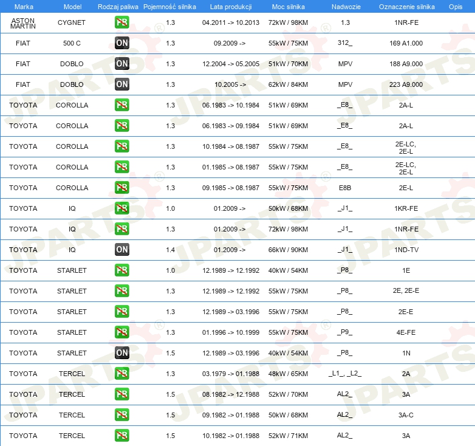This screenshot has width=475, height=446.
Task: Select diesel icon in Doblo 223 A9.000 row
Action: [122, 84]
